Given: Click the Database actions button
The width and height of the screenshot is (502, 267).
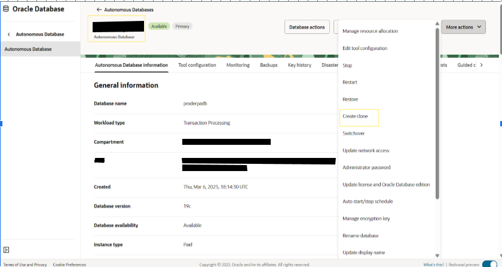Looking at the screenshot, I should pyautogui.click(x=307, y=27).
